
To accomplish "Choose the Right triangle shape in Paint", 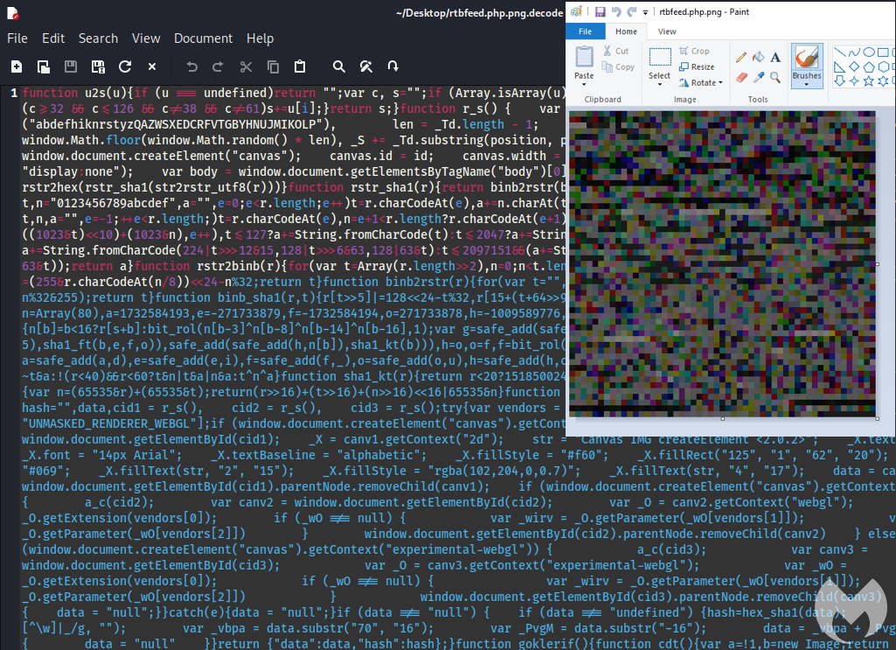I will (840, 66).
